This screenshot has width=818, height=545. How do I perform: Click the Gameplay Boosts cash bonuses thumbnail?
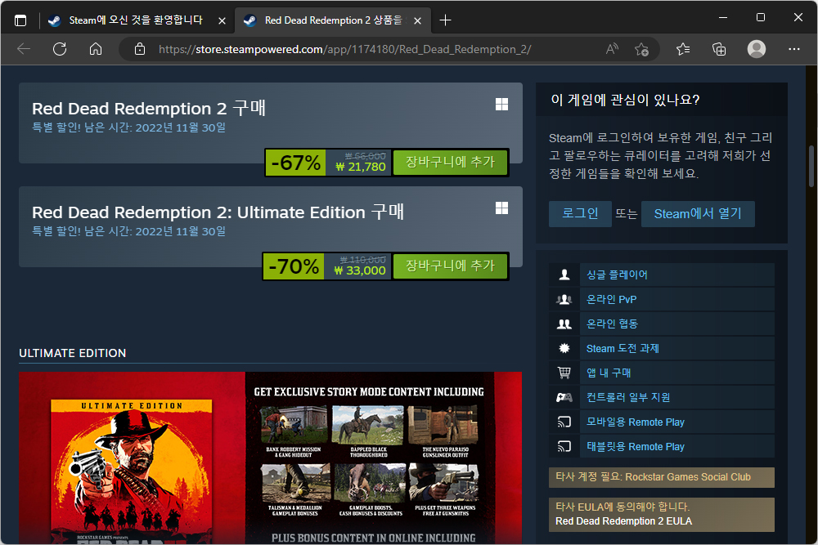(371, 482)
